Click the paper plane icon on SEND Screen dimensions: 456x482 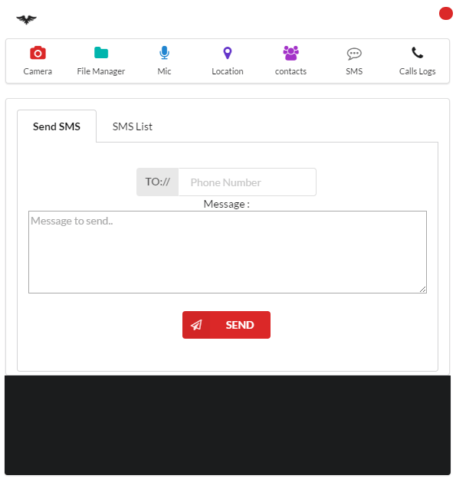pyautogui.click(x=196, y=325)
